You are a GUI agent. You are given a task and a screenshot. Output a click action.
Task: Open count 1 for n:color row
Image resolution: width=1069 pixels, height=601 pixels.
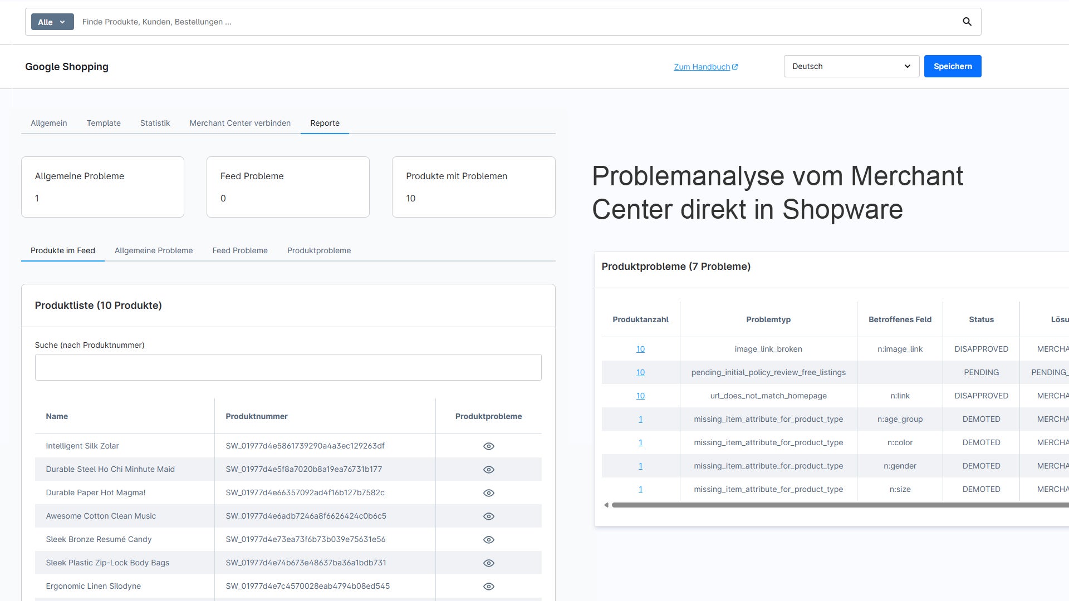coord(640,442)
